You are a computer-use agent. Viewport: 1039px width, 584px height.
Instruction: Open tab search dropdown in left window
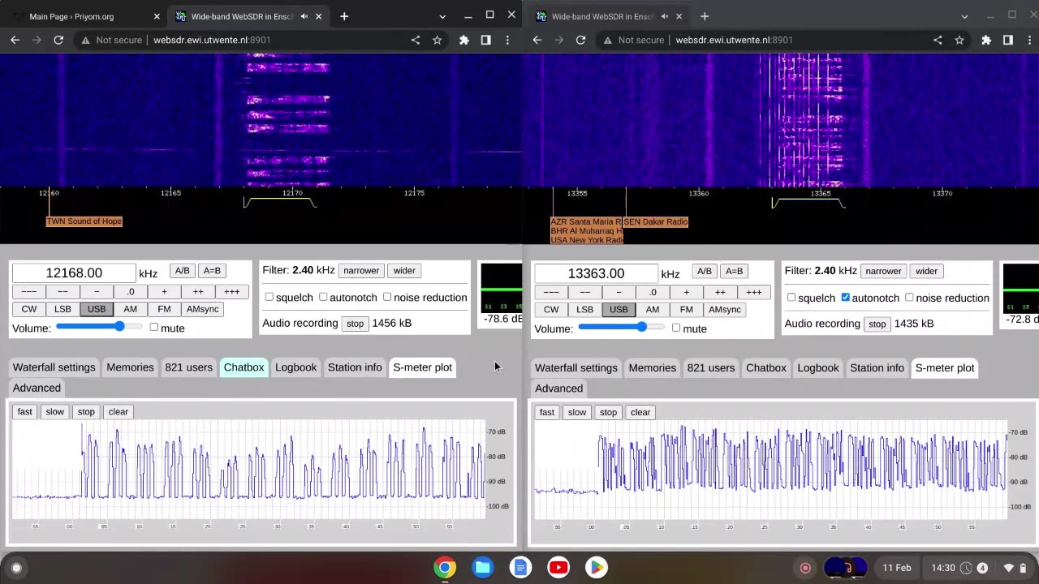442,16
